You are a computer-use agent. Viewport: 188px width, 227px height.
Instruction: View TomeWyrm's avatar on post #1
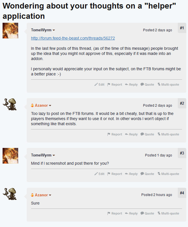(x=10, y=31)
